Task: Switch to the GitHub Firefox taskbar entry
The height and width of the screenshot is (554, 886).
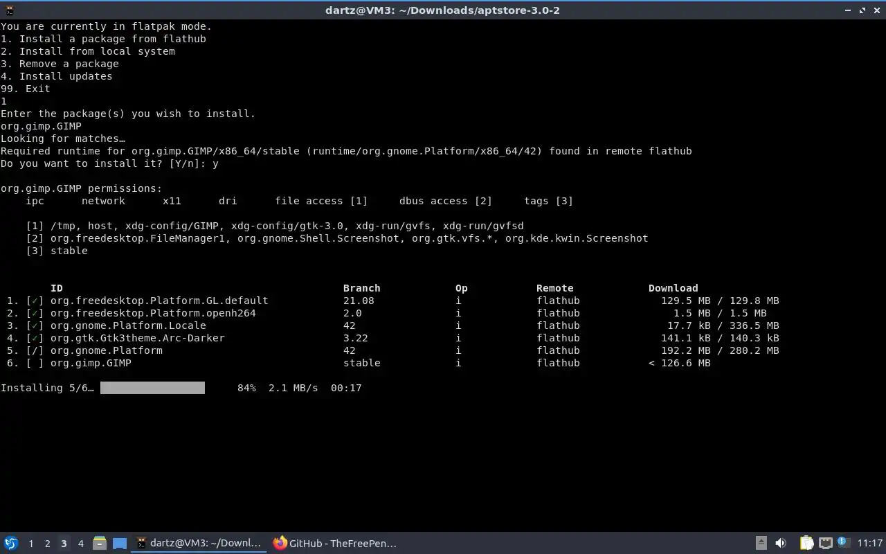Action: [x=335, y=543]
